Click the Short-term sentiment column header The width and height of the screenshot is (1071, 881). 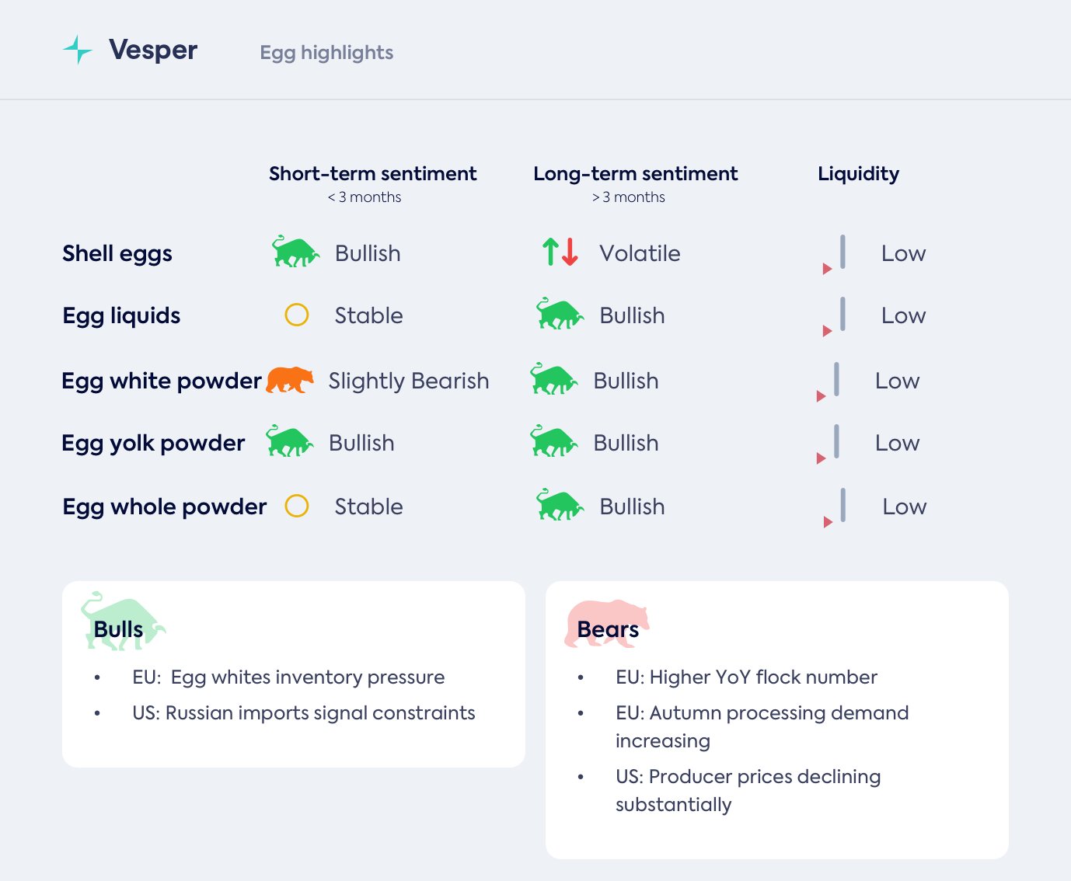point(372,174)
